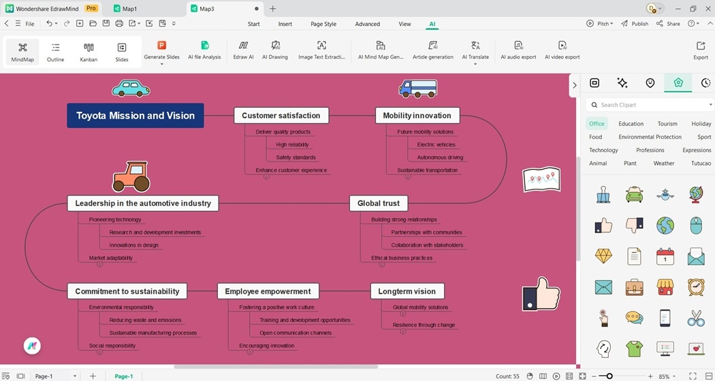This screenshot has width=715, height=381.
Task: Collapse Enhance customer experience subtopics
Action: 266,177
